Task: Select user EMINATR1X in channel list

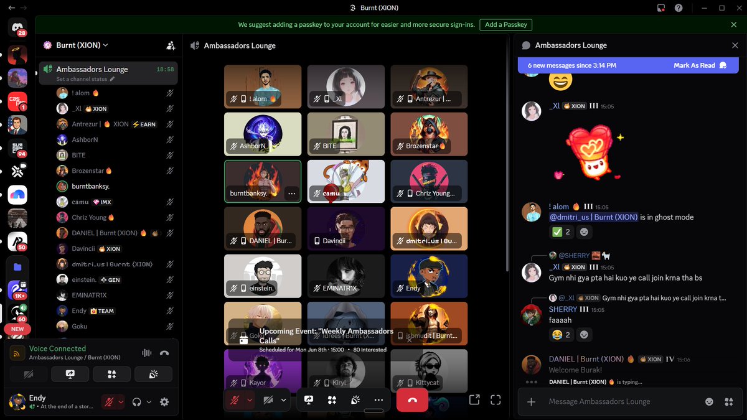Action: pos(115,295)
